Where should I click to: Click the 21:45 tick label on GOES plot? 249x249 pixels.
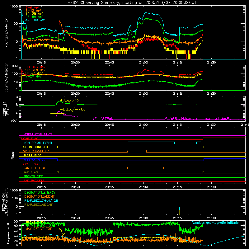click(x=245, y=125)
